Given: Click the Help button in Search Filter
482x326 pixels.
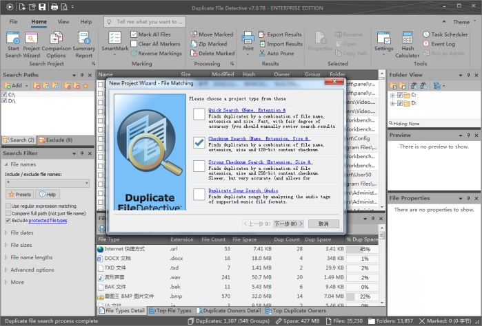Looking at the screenshot, I should point(48,194).
